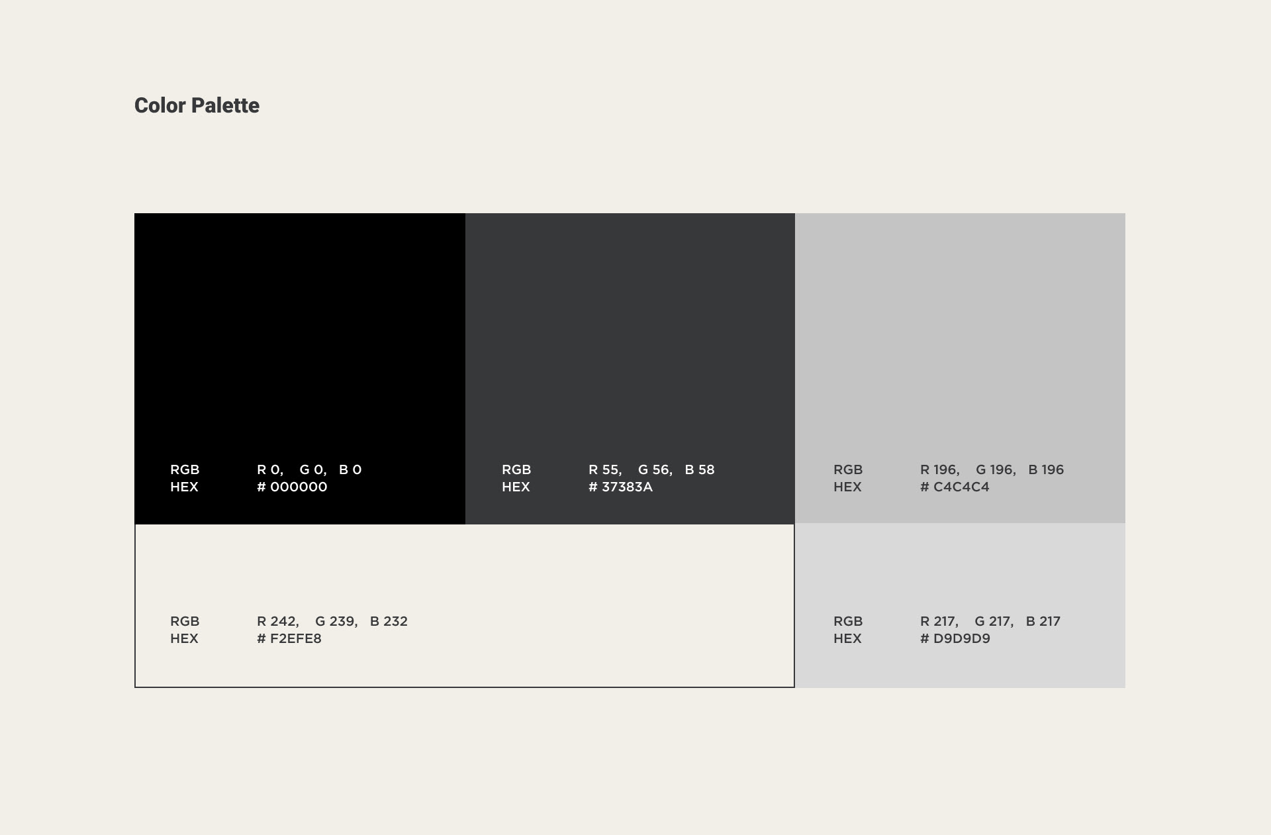Click the HEX label in the 37383A swatch
The height and width of the screenshot is (835, 1271).
[516, 487]
